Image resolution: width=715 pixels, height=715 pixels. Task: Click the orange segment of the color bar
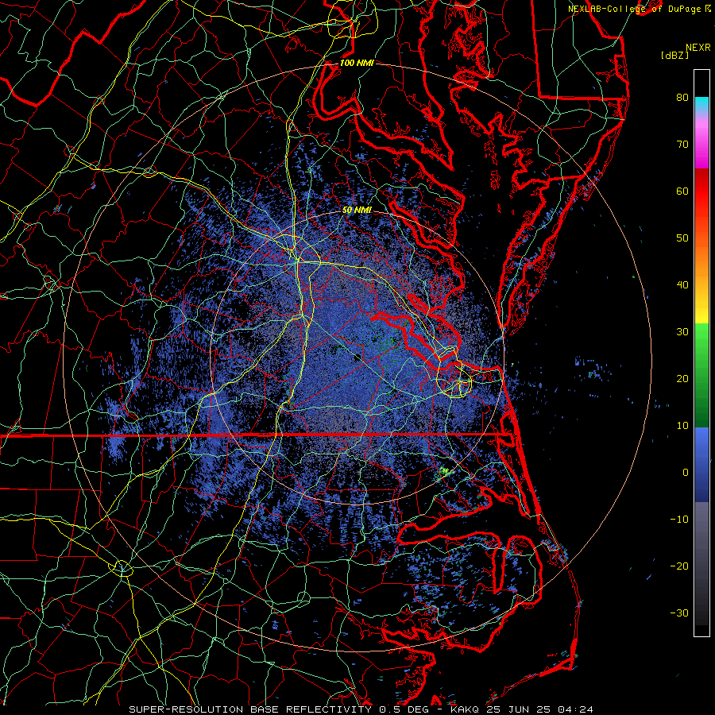coord(701,260)
